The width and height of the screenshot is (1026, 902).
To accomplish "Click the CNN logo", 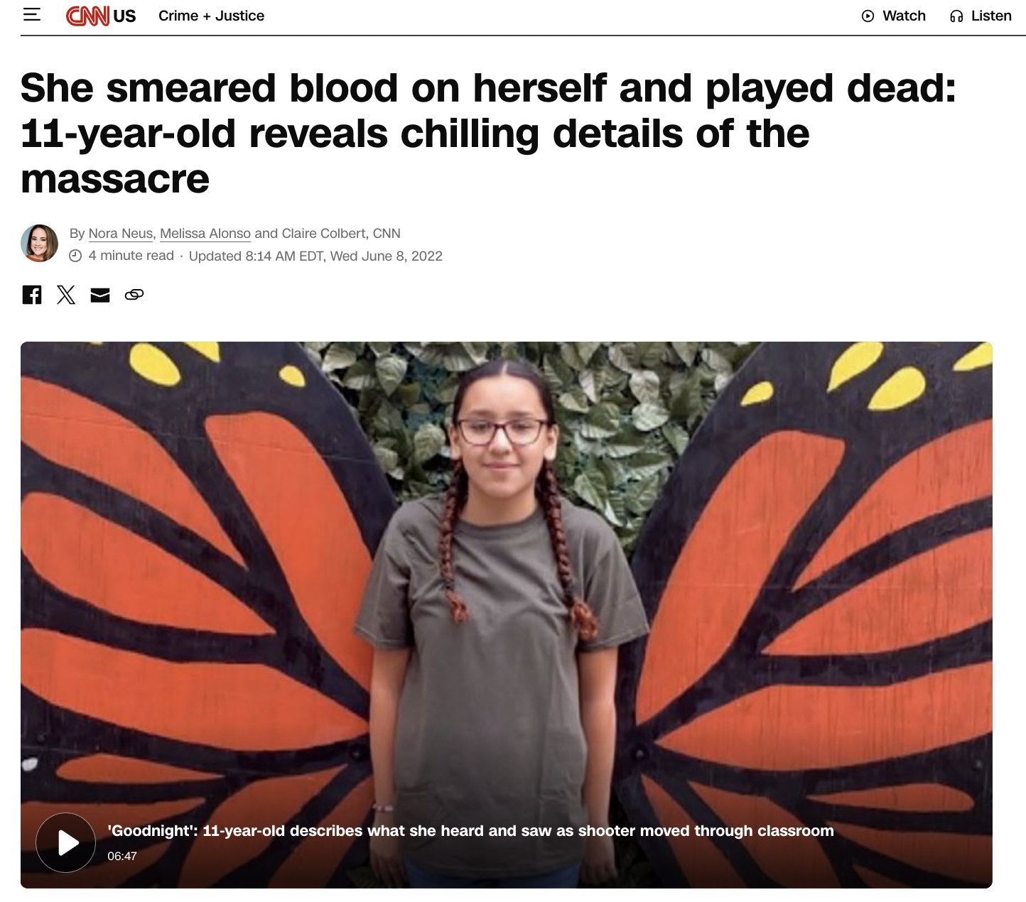I will click(x=87, y=16).
